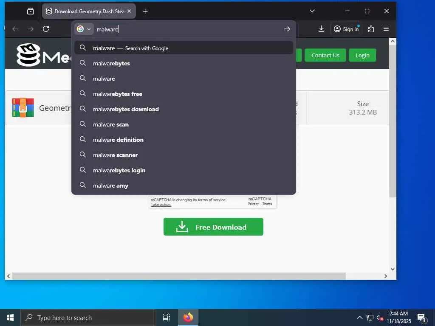Show hidden system tray icons
The image size is (435, 326).
tap(359, 318)
